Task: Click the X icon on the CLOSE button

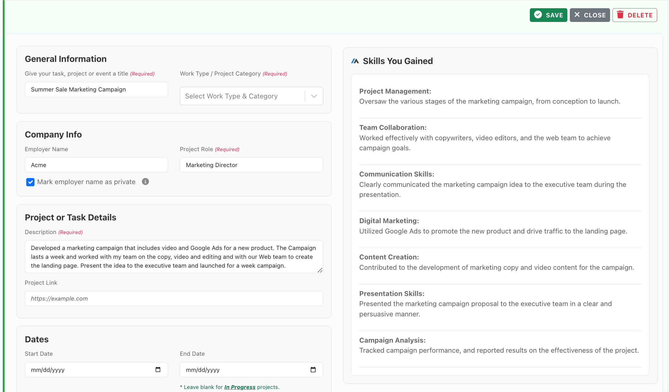Action: (x=577, y=15)
